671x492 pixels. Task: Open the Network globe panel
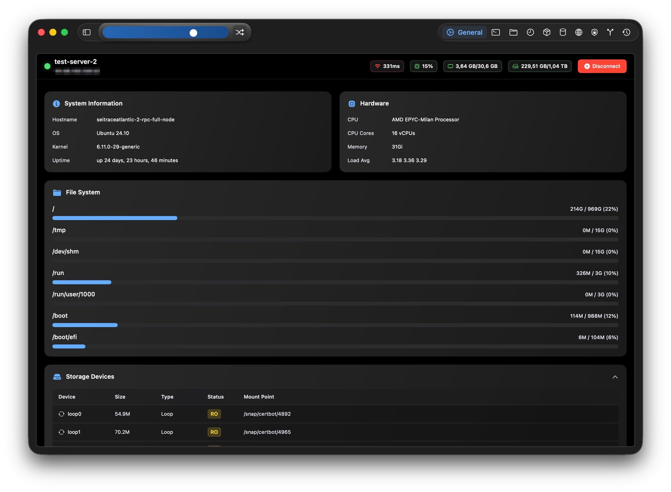pos(578,32)
